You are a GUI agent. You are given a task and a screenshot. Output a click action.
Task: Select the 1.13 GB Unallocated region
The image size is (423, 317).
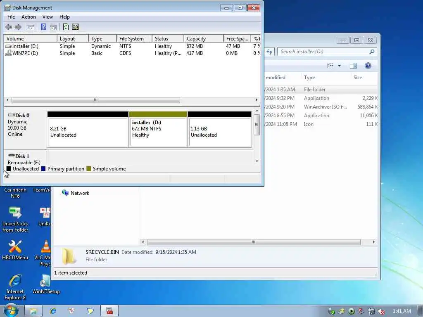[220, 129]
